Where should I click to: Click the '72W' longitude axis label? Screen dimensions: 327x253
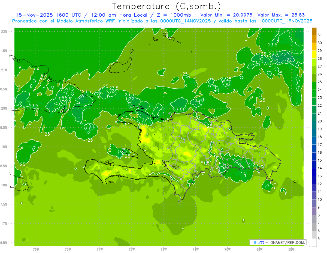163,249
